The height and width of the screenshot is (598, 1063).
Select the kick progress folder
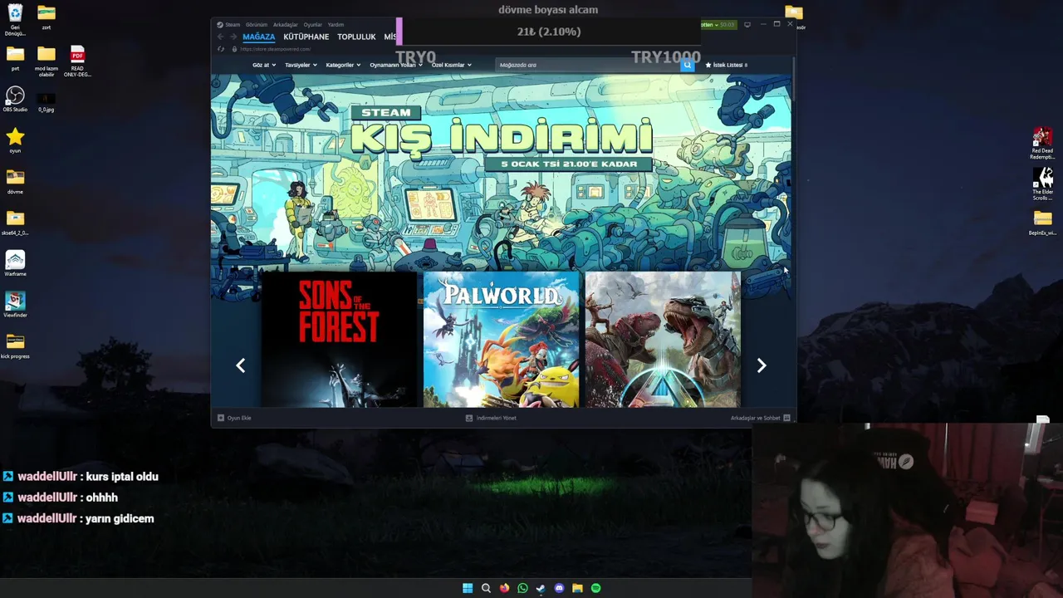point(15,346)
